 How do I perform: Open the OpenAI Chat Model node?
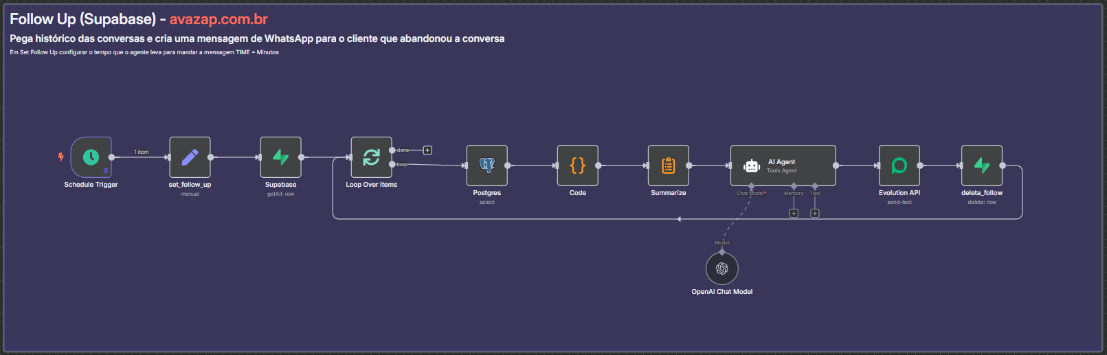coord(722,268)
